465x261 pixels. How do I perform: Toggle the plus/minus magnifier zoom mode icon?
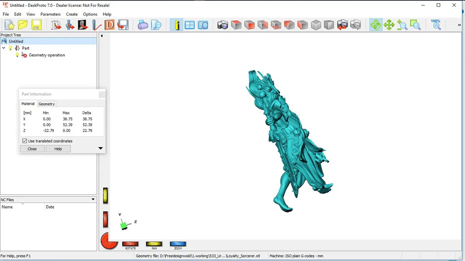pyautogui.click(x=402, y=25)
